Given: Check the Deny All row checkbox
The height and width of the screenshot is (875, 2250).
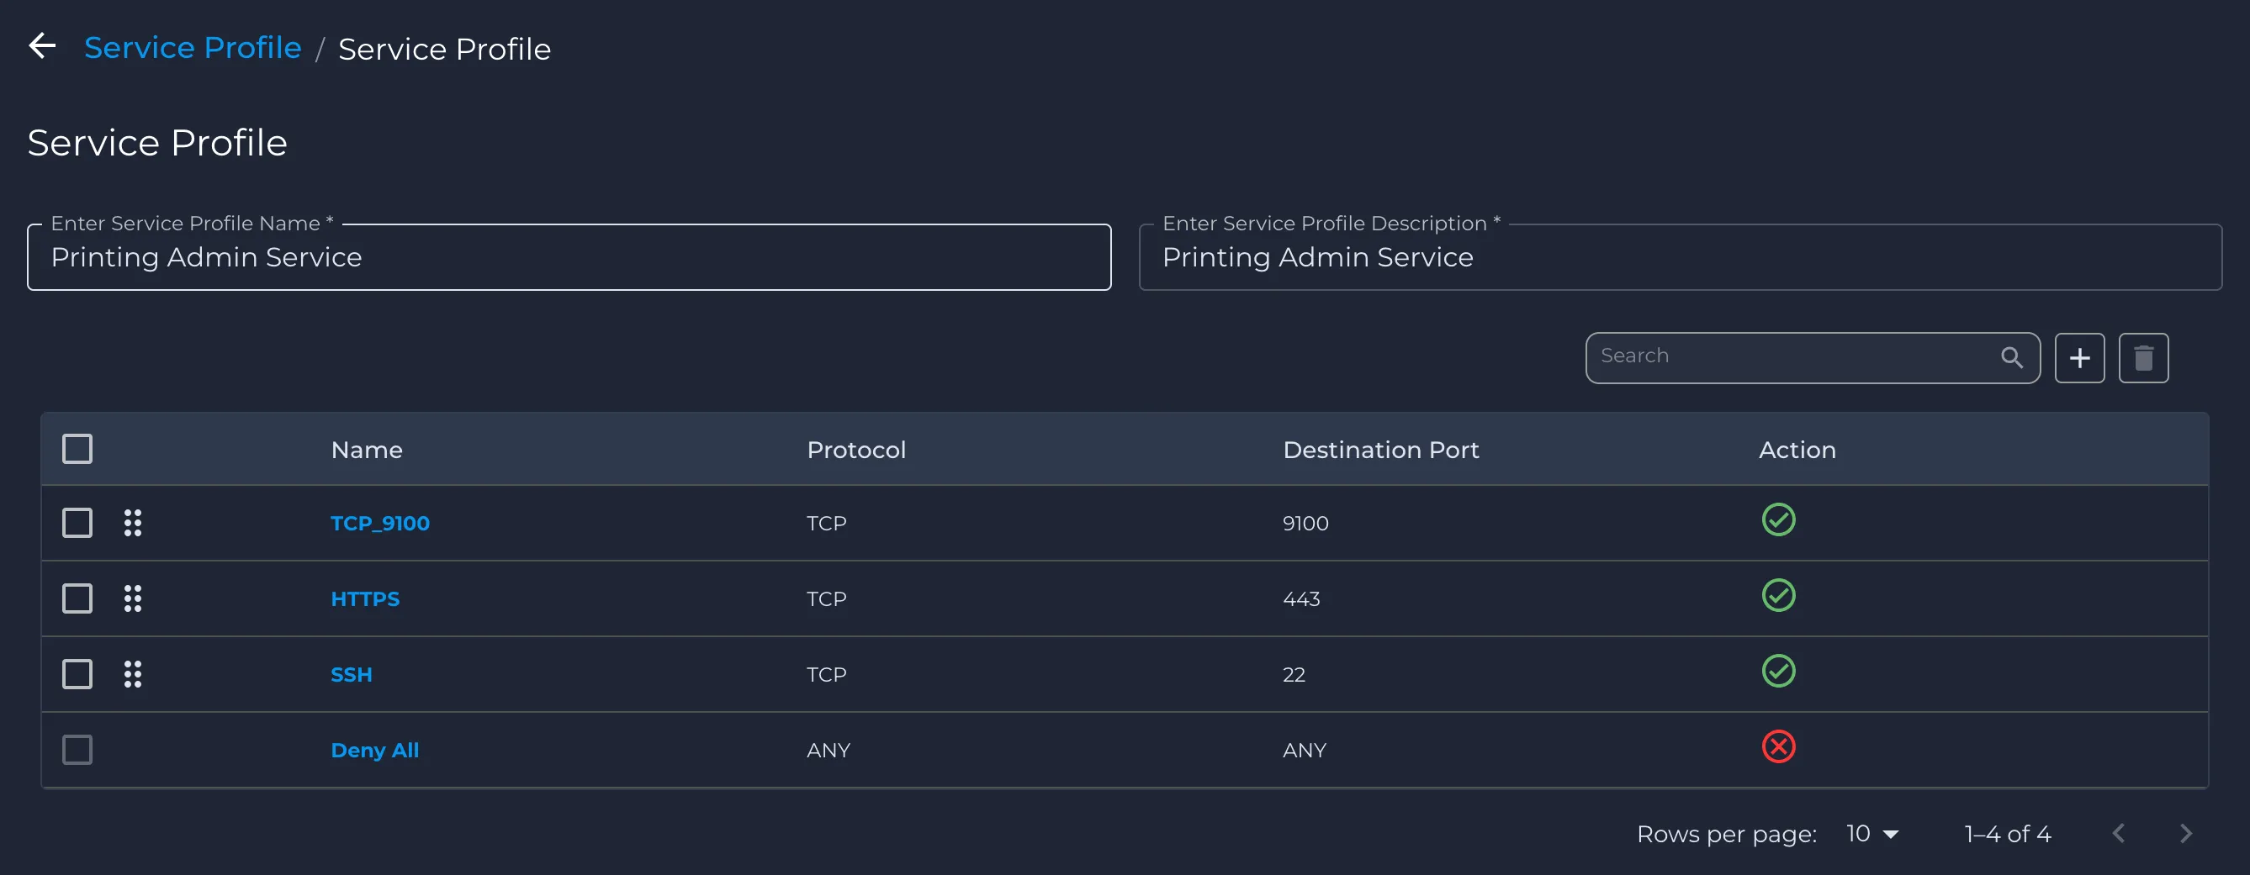Looking at the screenshot, I should click(x=77, y=749).
